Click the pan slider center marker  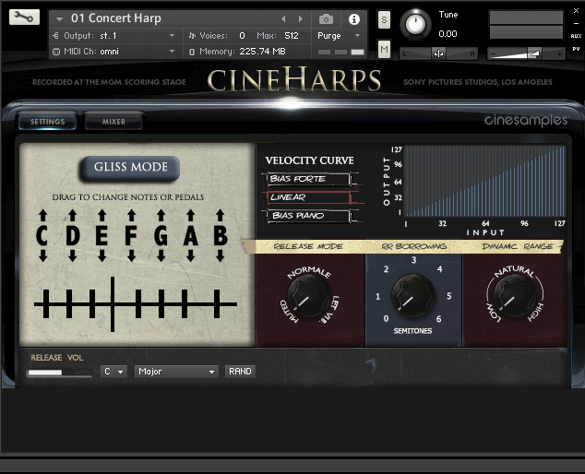point(439,53)
